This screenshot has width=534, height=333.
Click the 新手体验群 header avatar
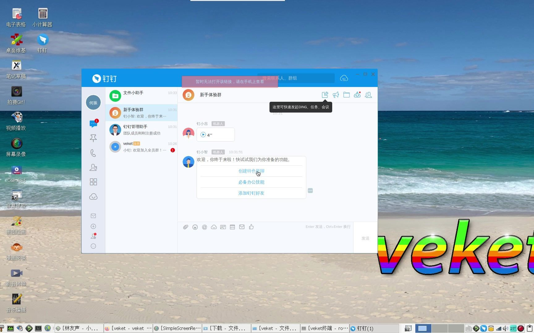189,95
